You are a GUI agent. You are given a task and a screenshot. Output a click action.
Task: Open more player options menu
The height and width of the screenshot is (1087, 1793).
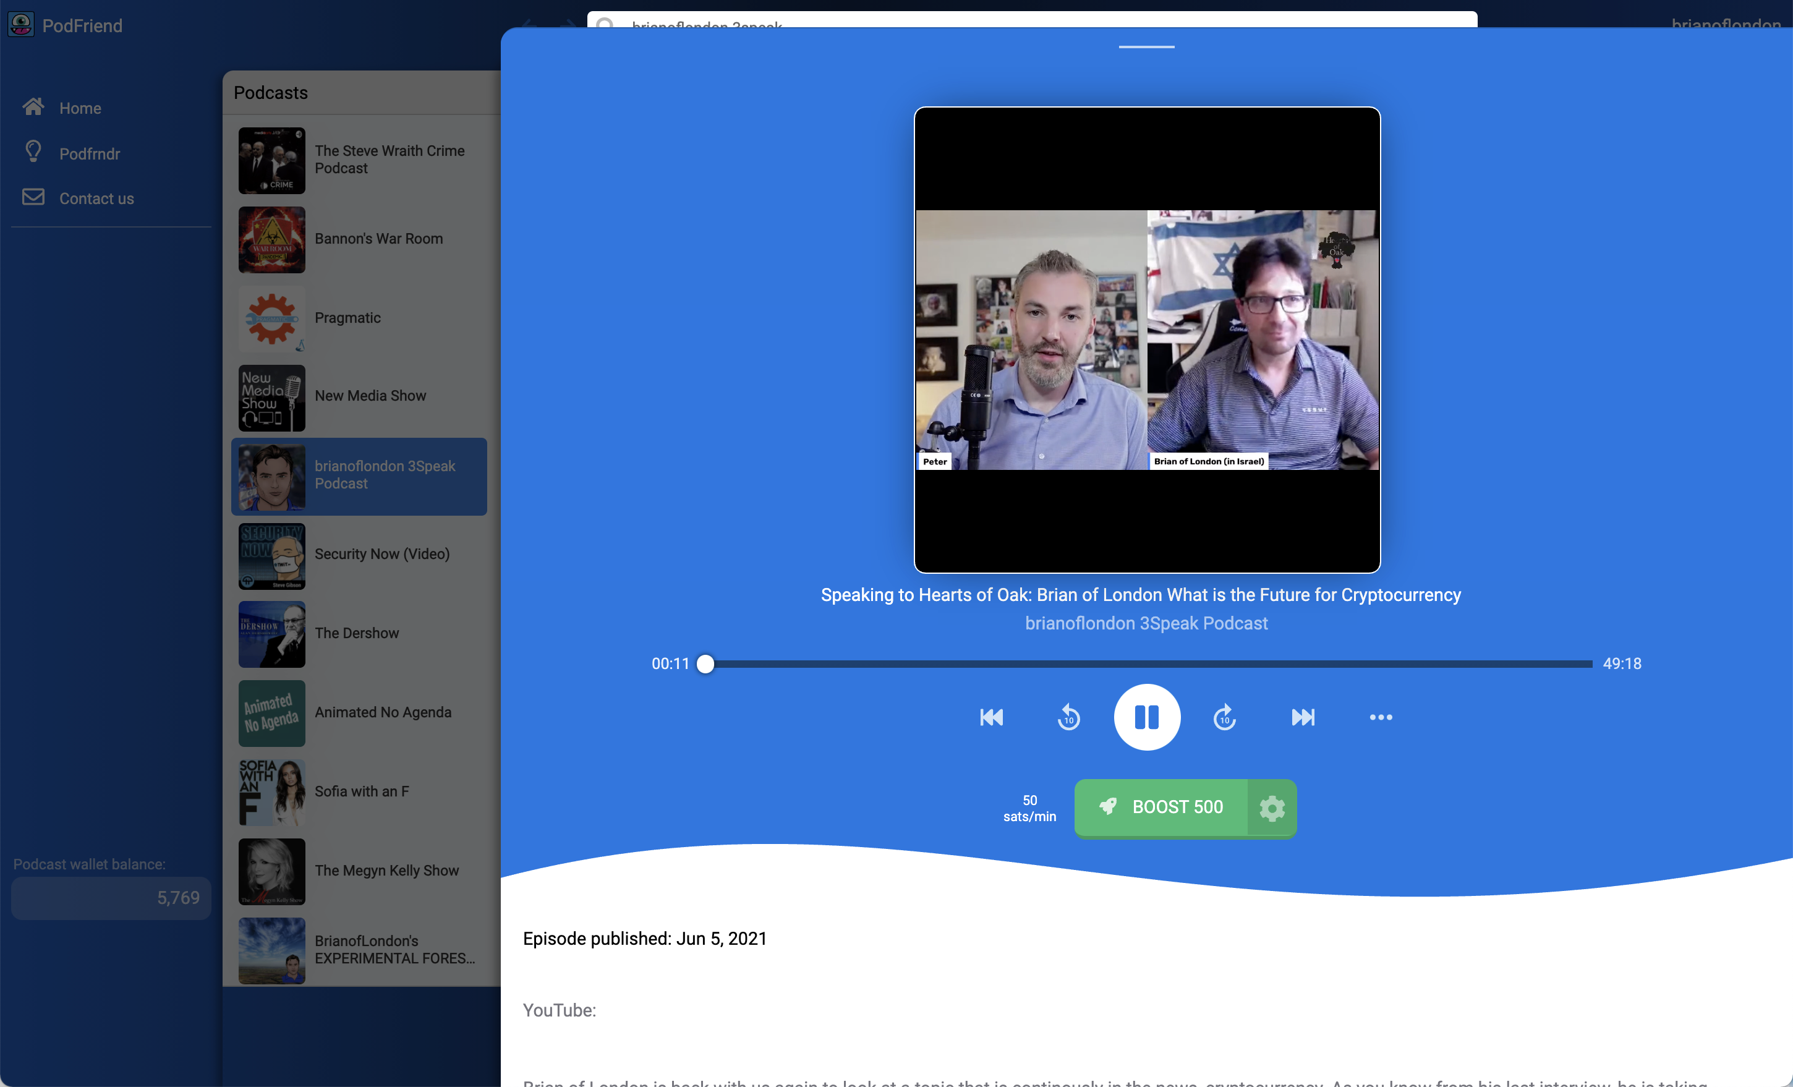click(x=1381, y=717)
